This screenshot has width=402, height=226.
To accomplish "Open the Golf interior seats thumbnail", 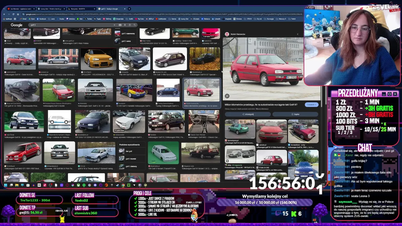I will point(204,121).
